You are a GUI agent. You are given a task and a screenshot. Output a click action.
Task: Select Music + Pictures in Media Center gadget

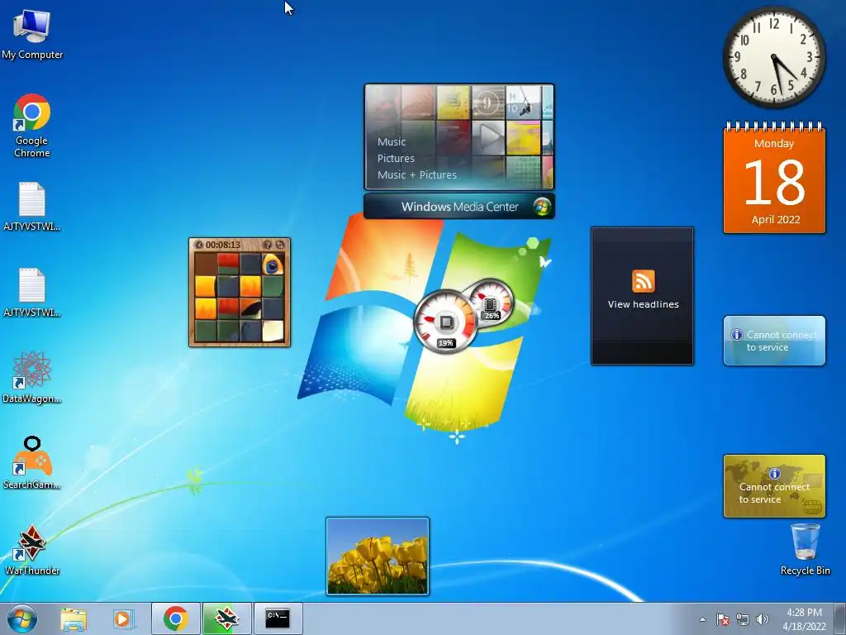tap(417, 175)
